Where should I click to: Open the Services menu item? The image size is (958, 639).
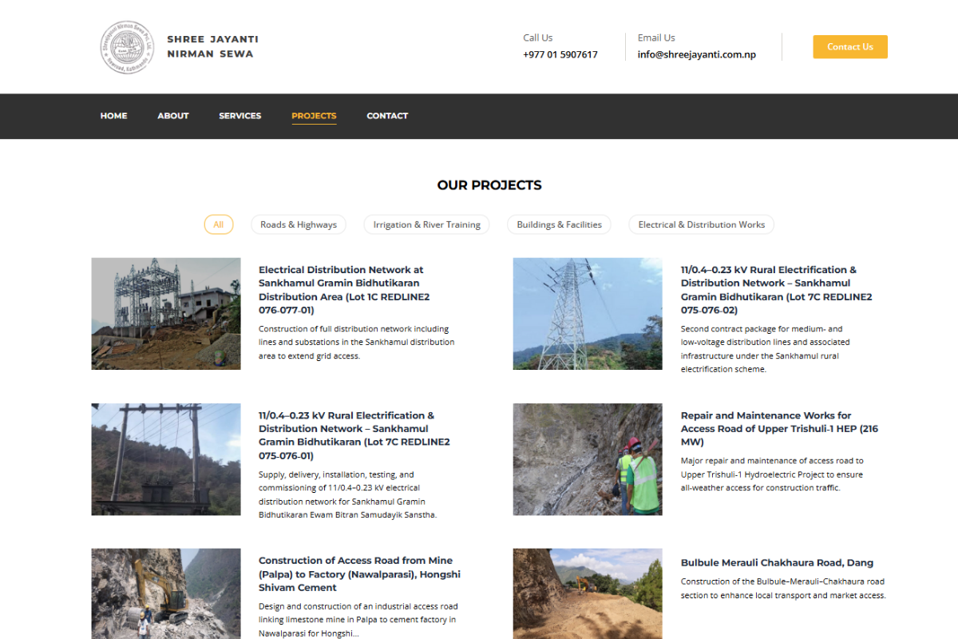pyautogui.click(x=239, y=116)
